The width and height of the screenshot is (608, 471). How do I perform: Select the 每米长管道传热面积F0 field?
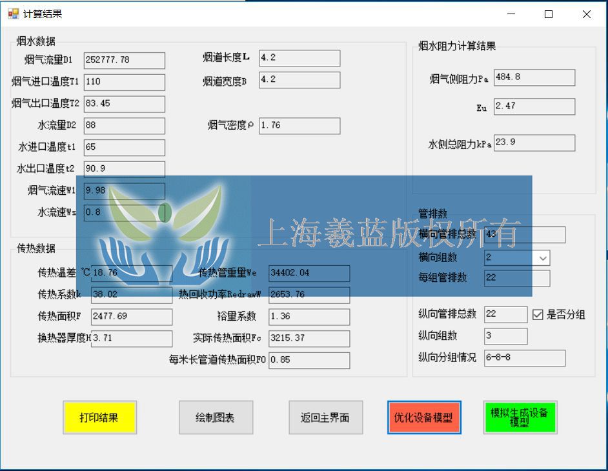[x=309, y=360]
